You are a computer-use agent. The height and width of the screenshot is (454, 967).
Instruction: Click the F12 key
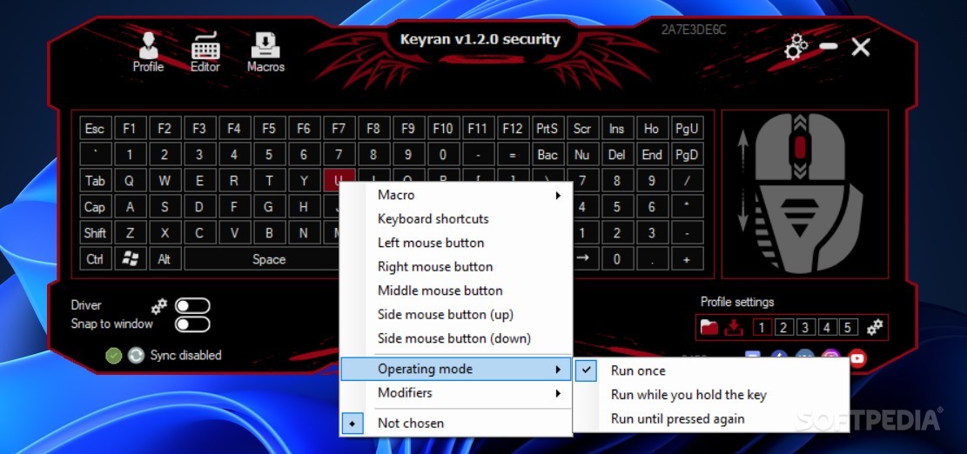(x=513, y=128)
